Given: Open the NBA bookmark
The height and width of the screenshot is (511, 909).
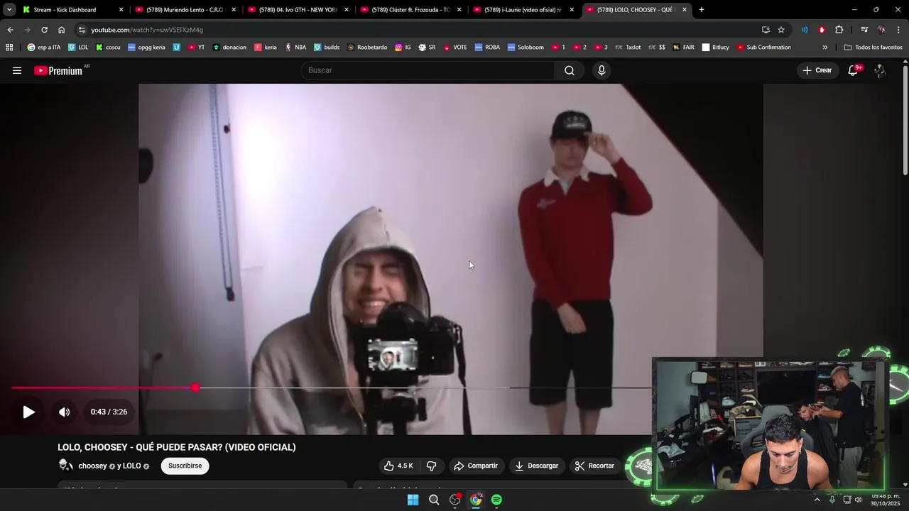Looking at the screenshot, I should [x=295, y=48].
